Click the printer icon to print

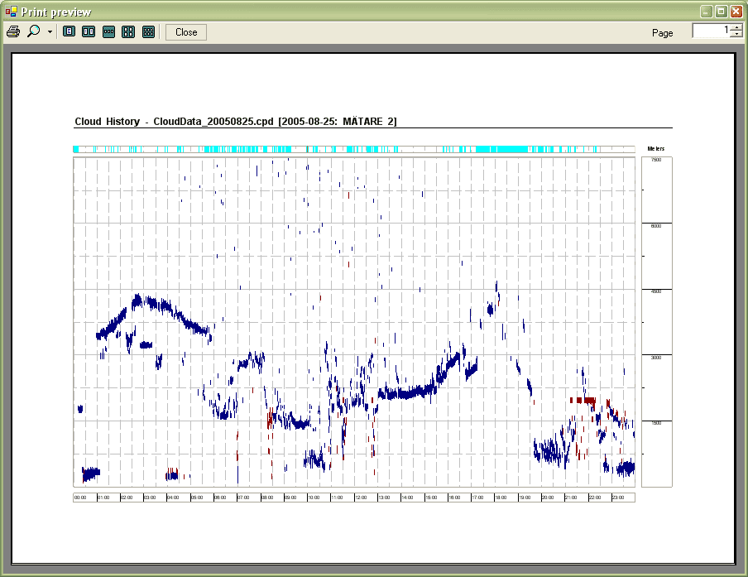click(13, 32)
